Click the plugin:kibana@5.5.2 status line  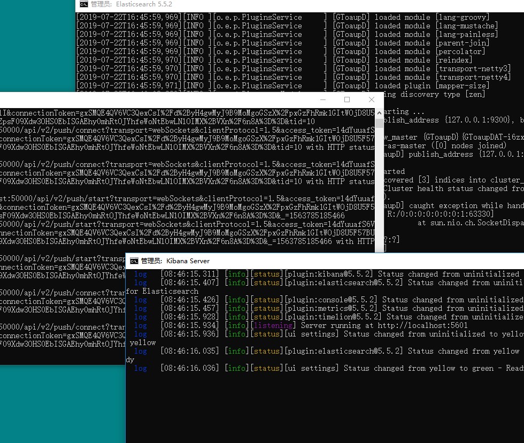tap(327, 274)
